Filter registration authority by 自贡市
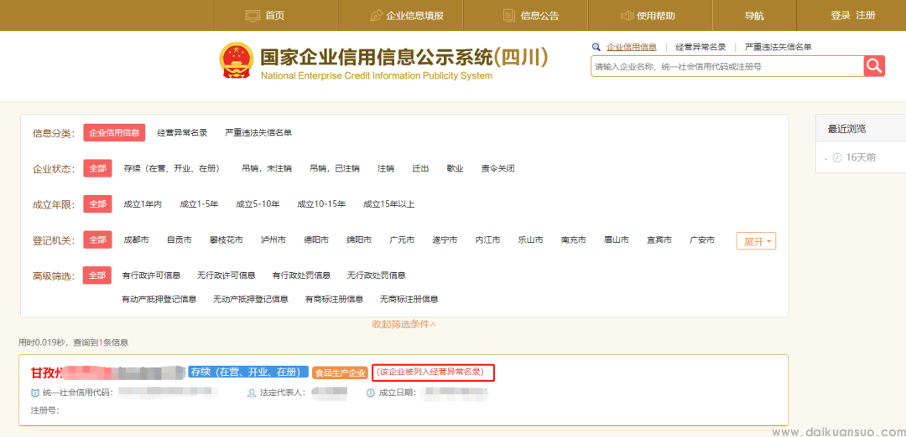 (x=180, y=239)
